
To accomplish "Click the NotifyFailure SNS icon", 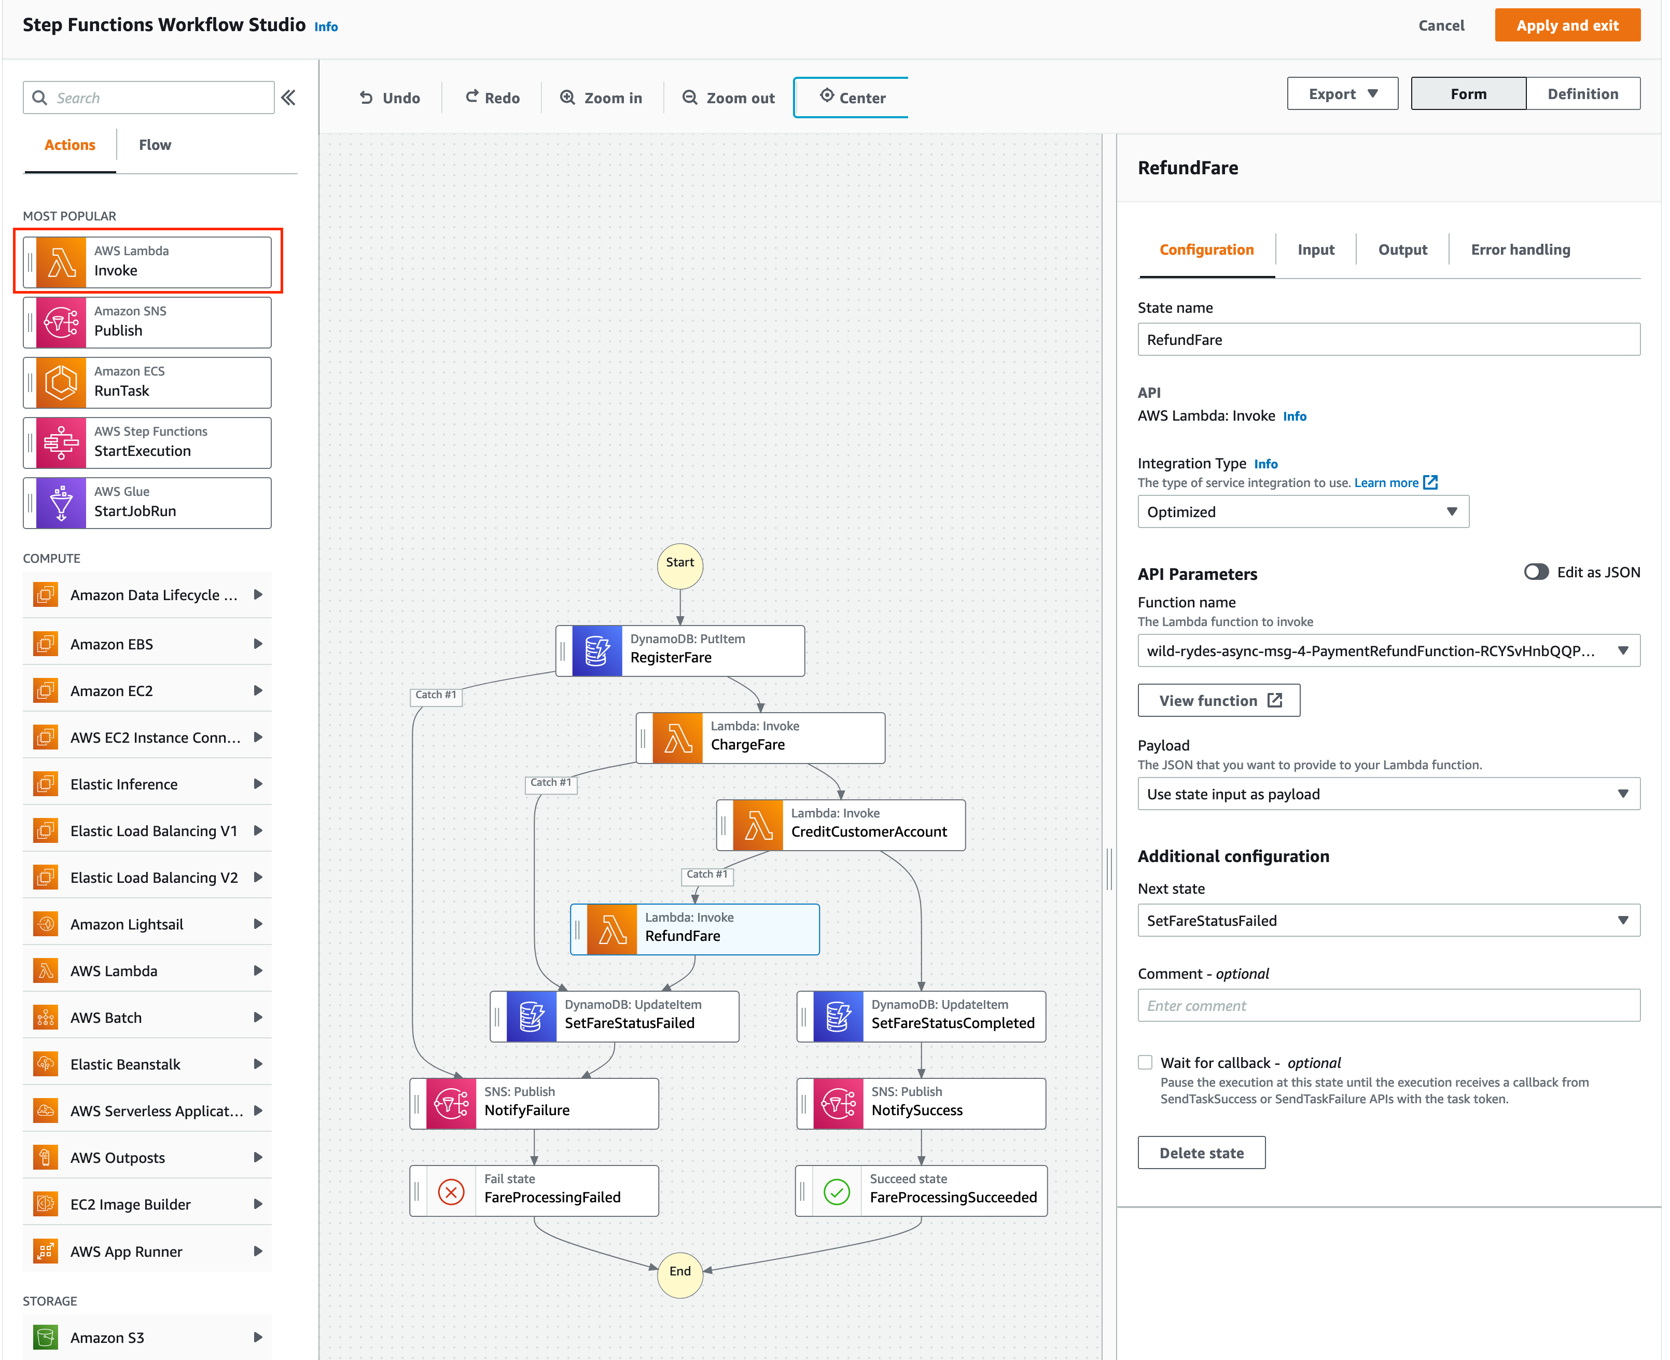I will (x=451, y=1103).
